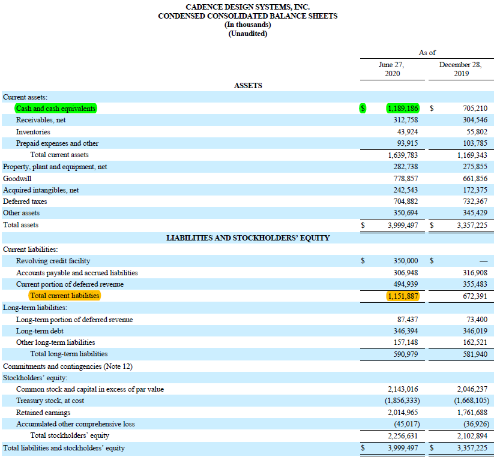Click the "Prepaid expenses and other" label
The width and height of the screenshot is (497, 460).
pos(58,143)
